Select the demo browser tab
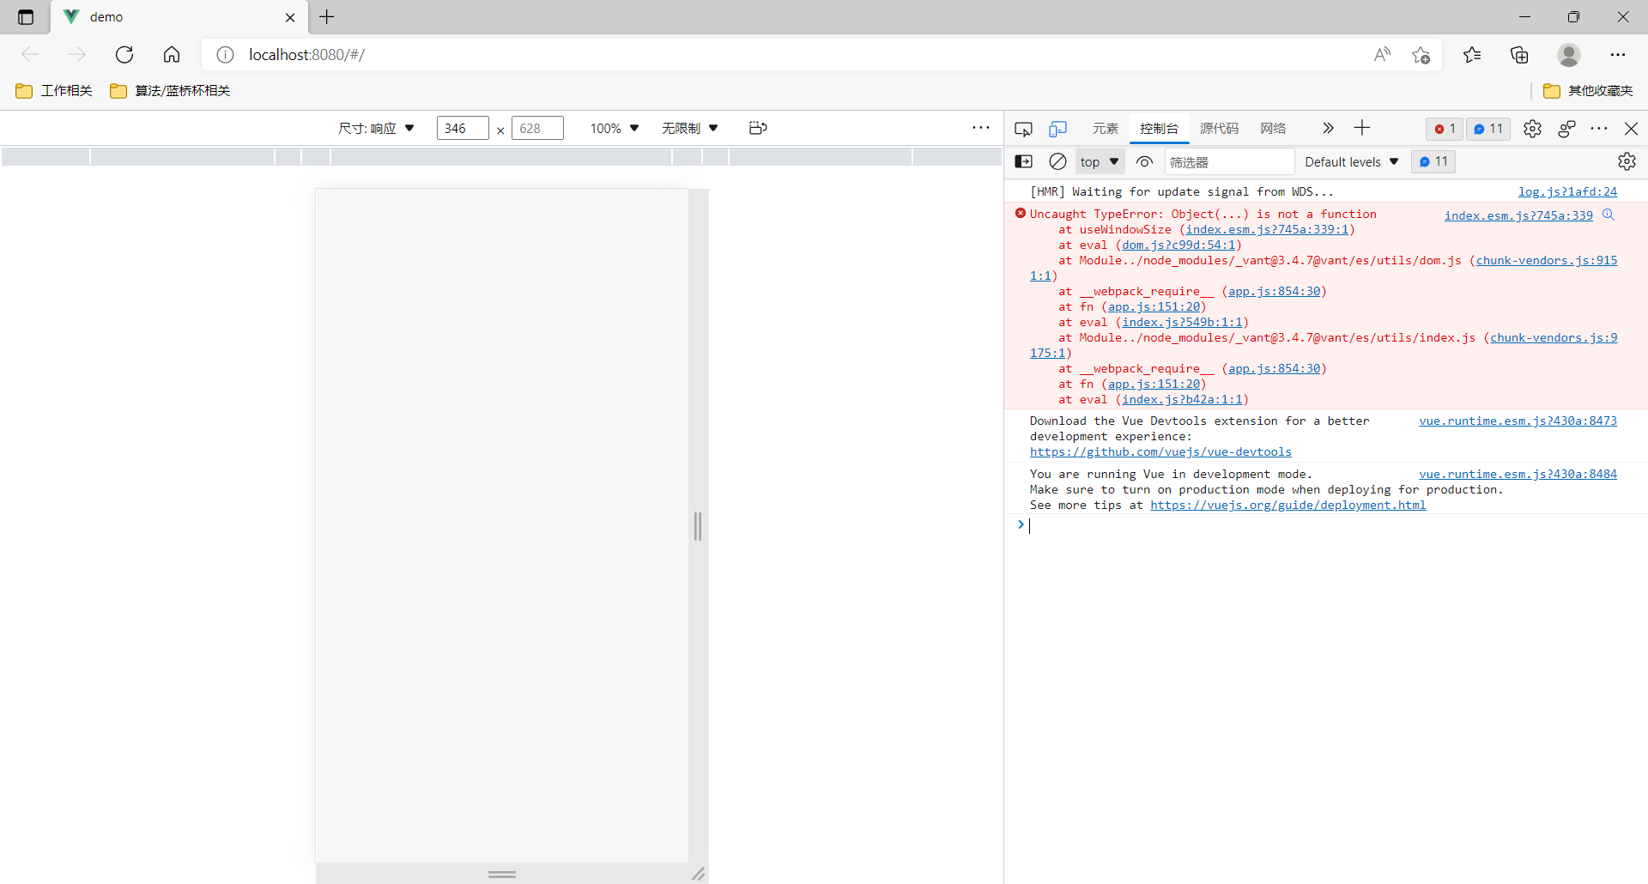Image resolution: width=1648 pixels, height=884 pixels. click(x=180, y=17)
